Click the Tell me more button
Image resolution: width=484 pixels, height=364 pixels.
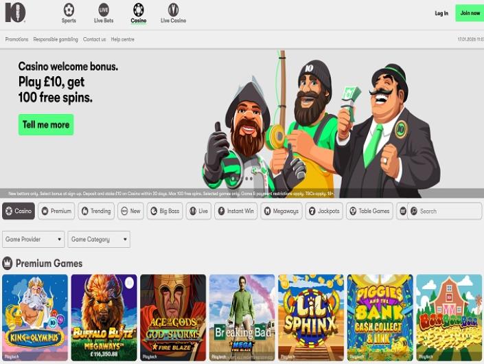coord(46,124)
